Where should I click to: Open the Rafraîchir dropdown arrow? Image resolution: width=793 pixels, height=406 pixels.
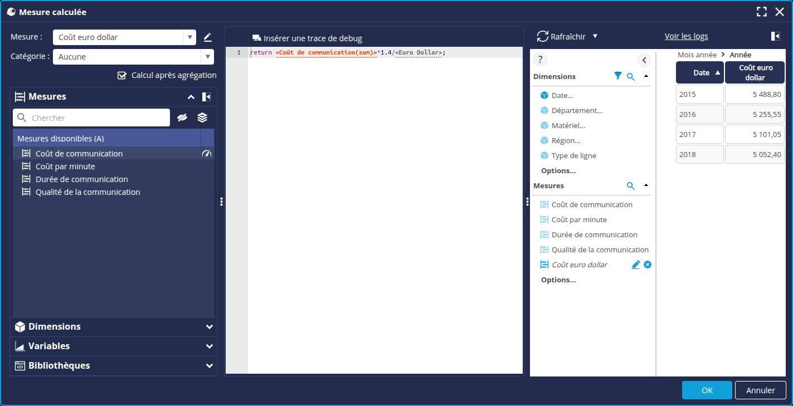(595, 36)
